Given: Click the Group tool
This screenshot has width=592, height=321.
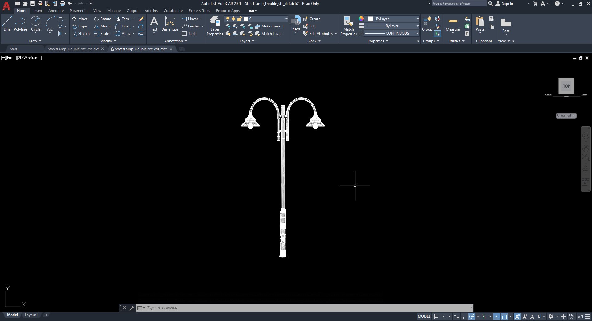Looking at the screenshot, I should point(427,24).
